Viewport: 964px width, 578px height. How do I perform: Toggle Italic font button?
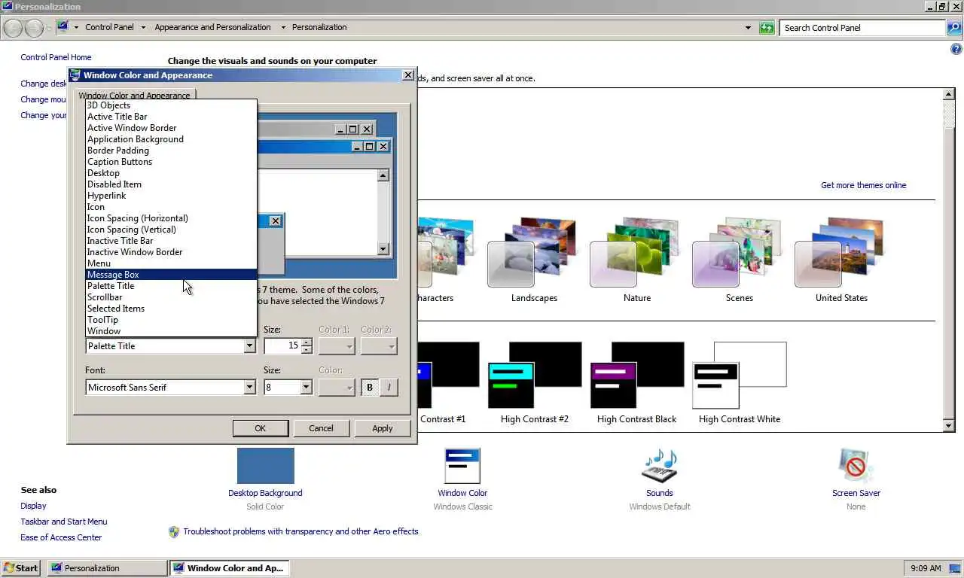(x=389, y=387)
